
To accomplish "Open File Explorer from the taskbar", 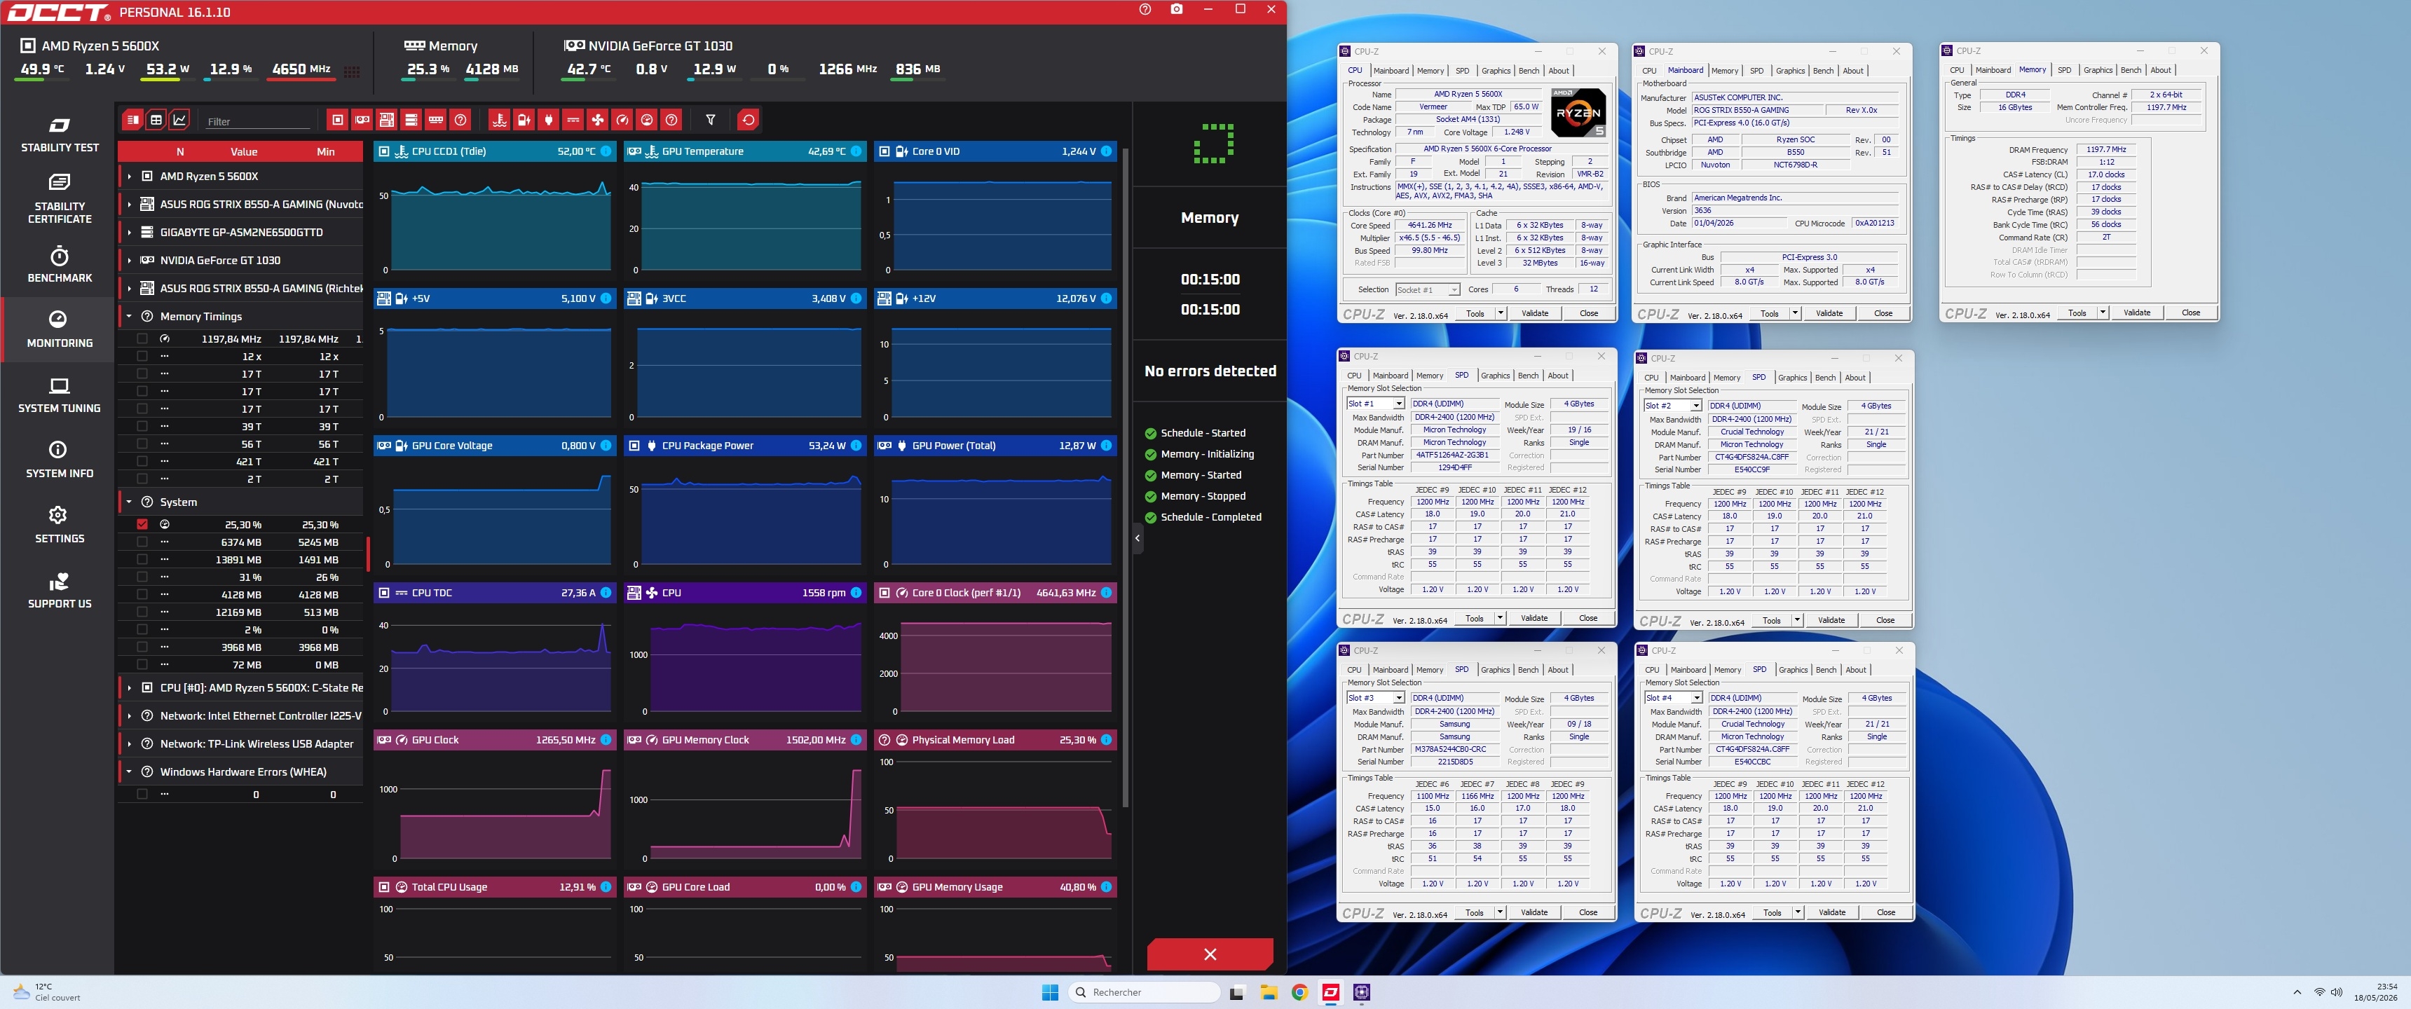I will pos(1268,992).
